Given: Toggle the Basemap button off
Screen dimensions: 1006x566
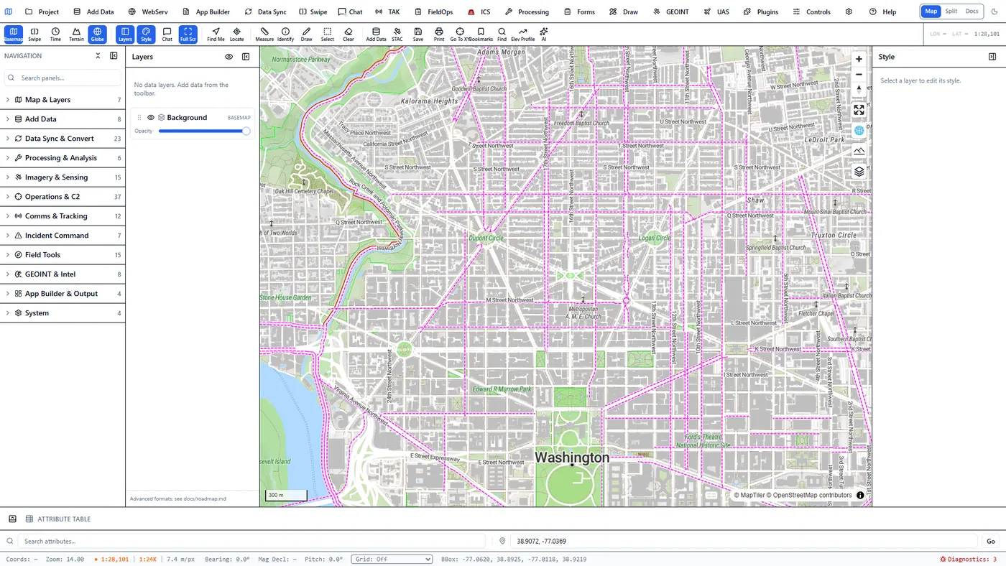Looking at the screenshot, I should [14, 34].
